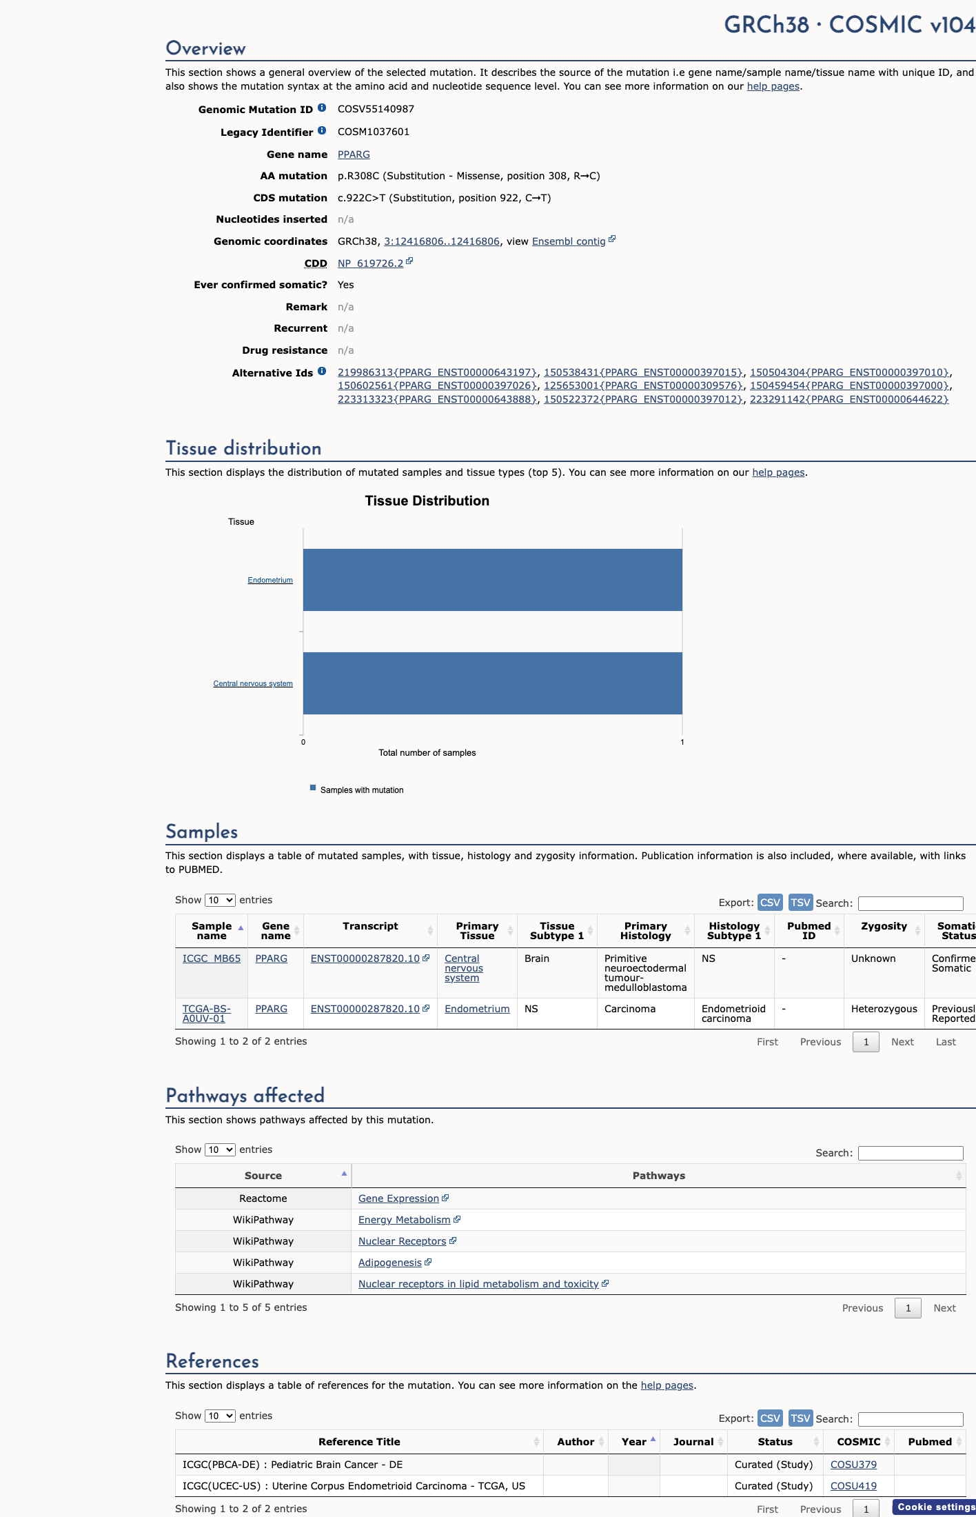Open References table entries-per-page dropdown
The image size is (976, 1517).
coord(220,1416)
